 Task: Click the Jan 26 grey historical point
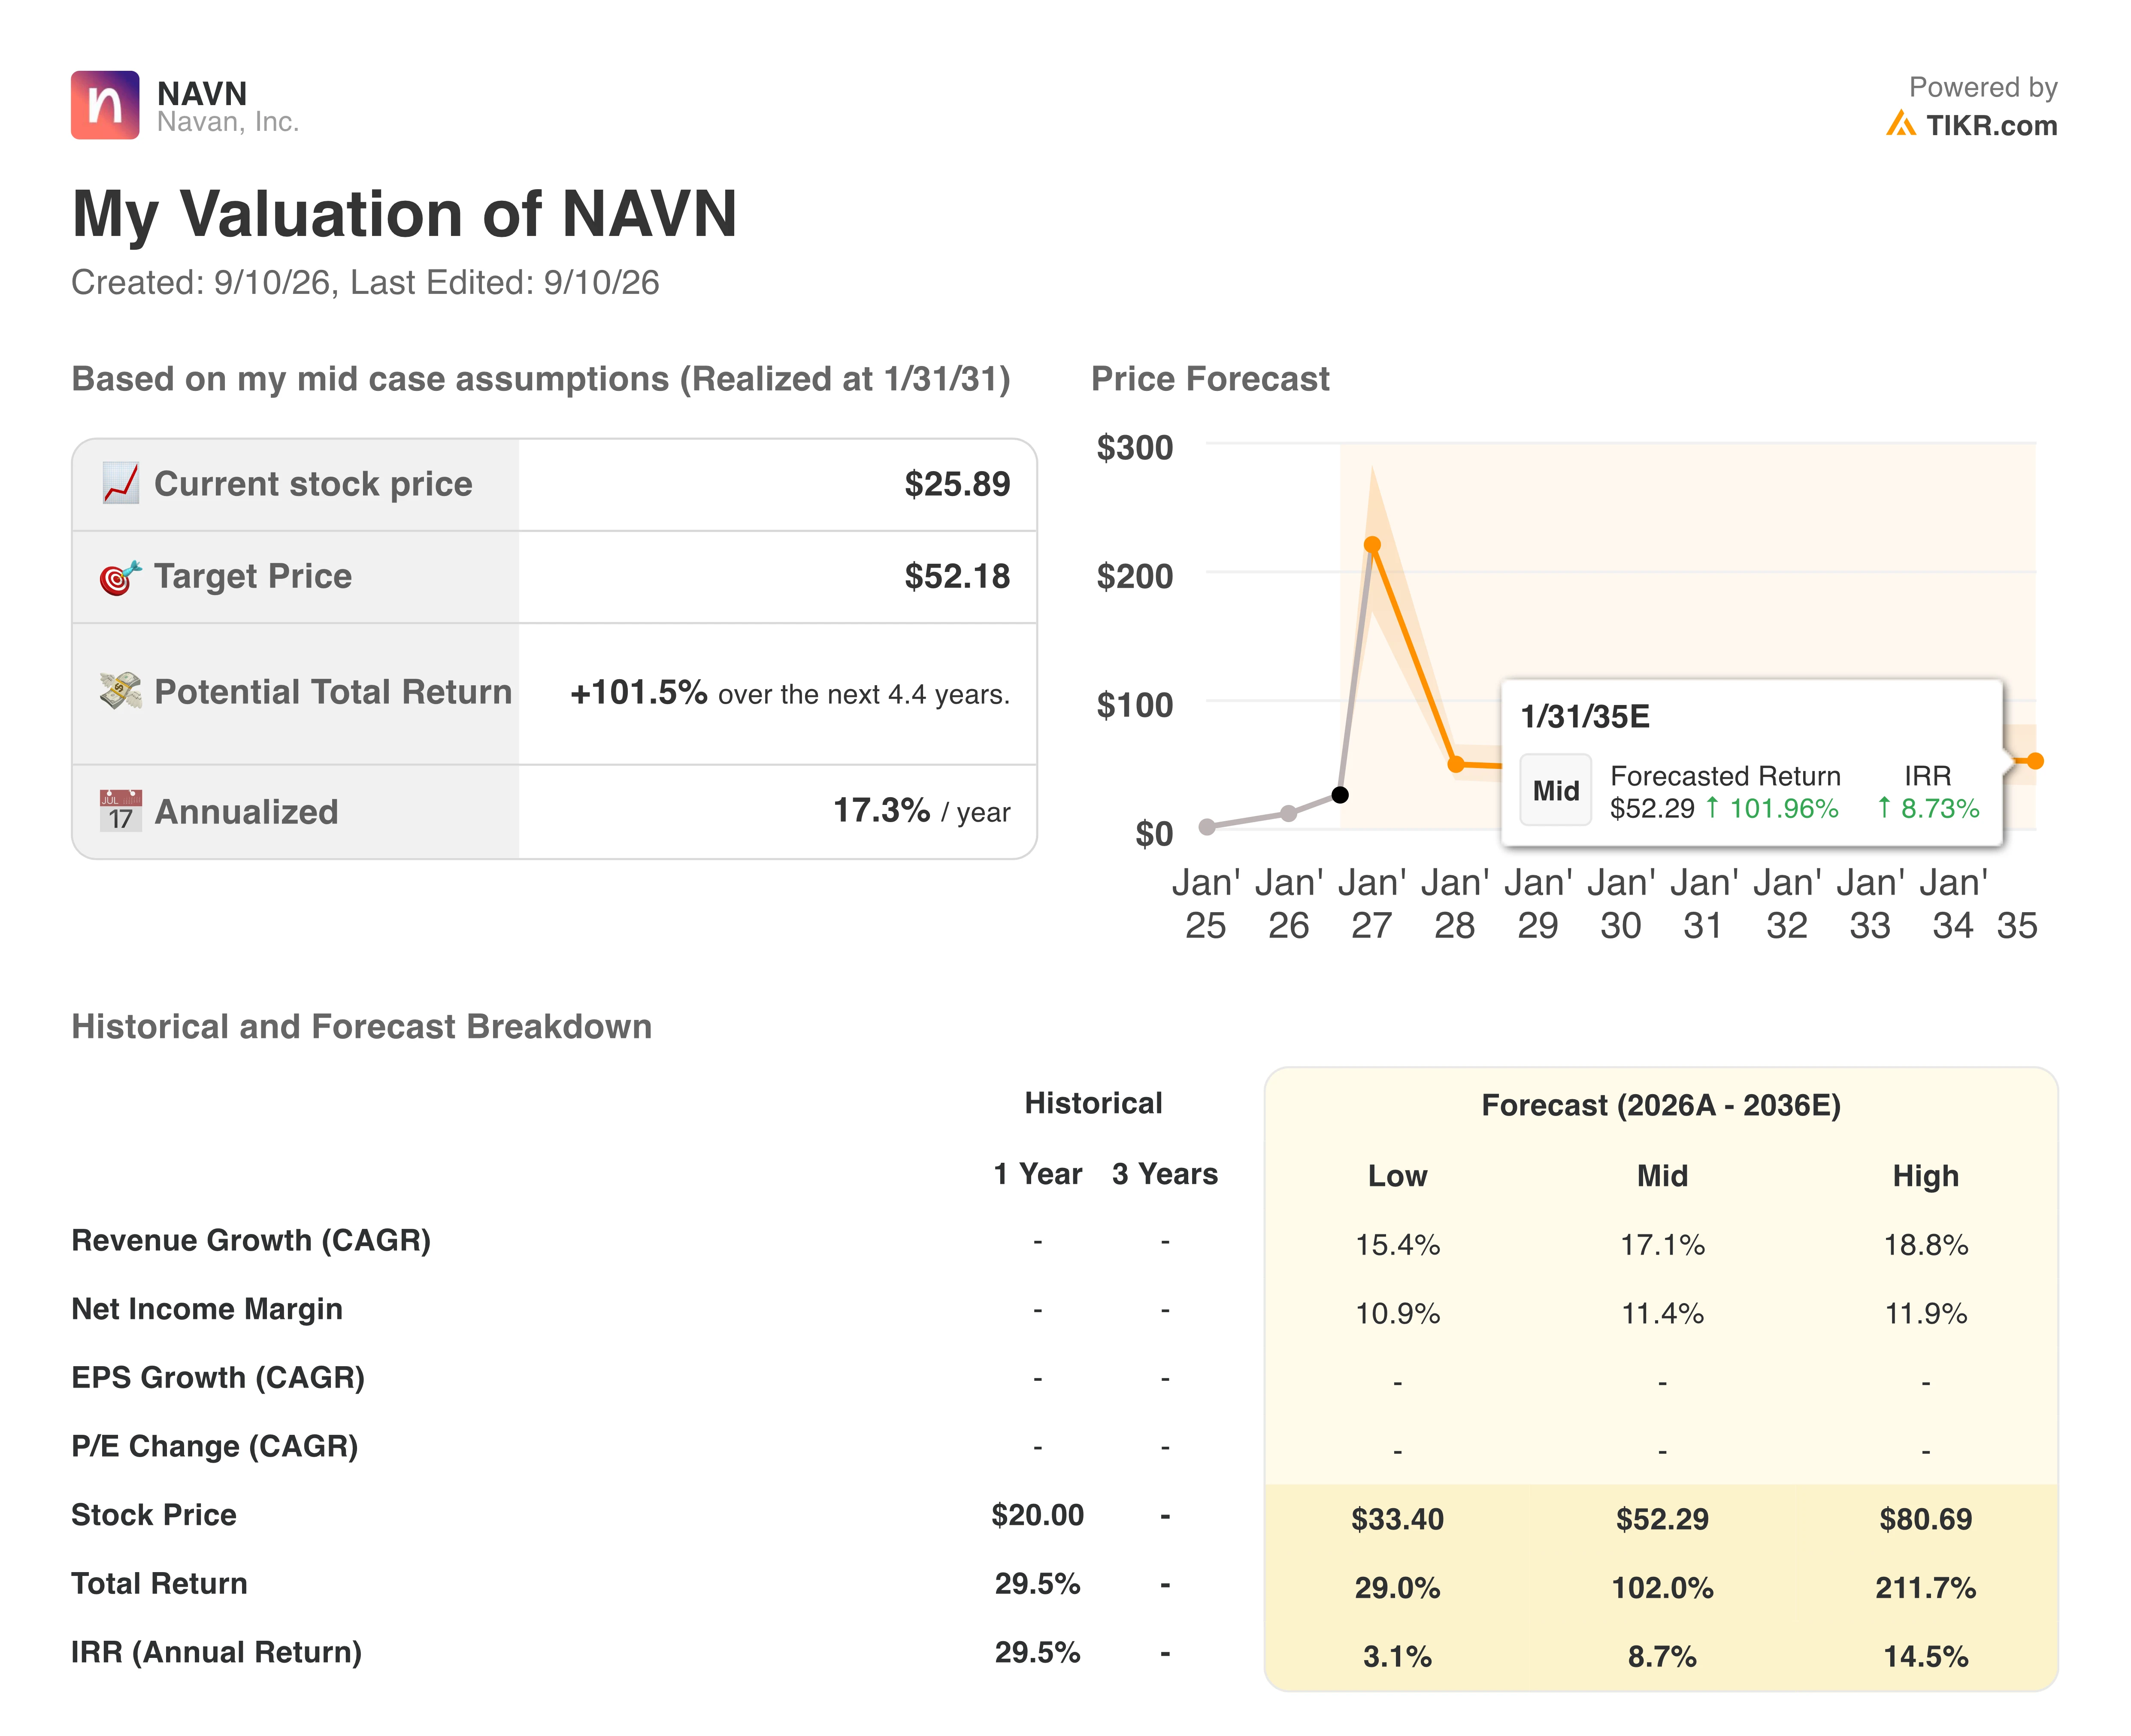coord(1289,813)
